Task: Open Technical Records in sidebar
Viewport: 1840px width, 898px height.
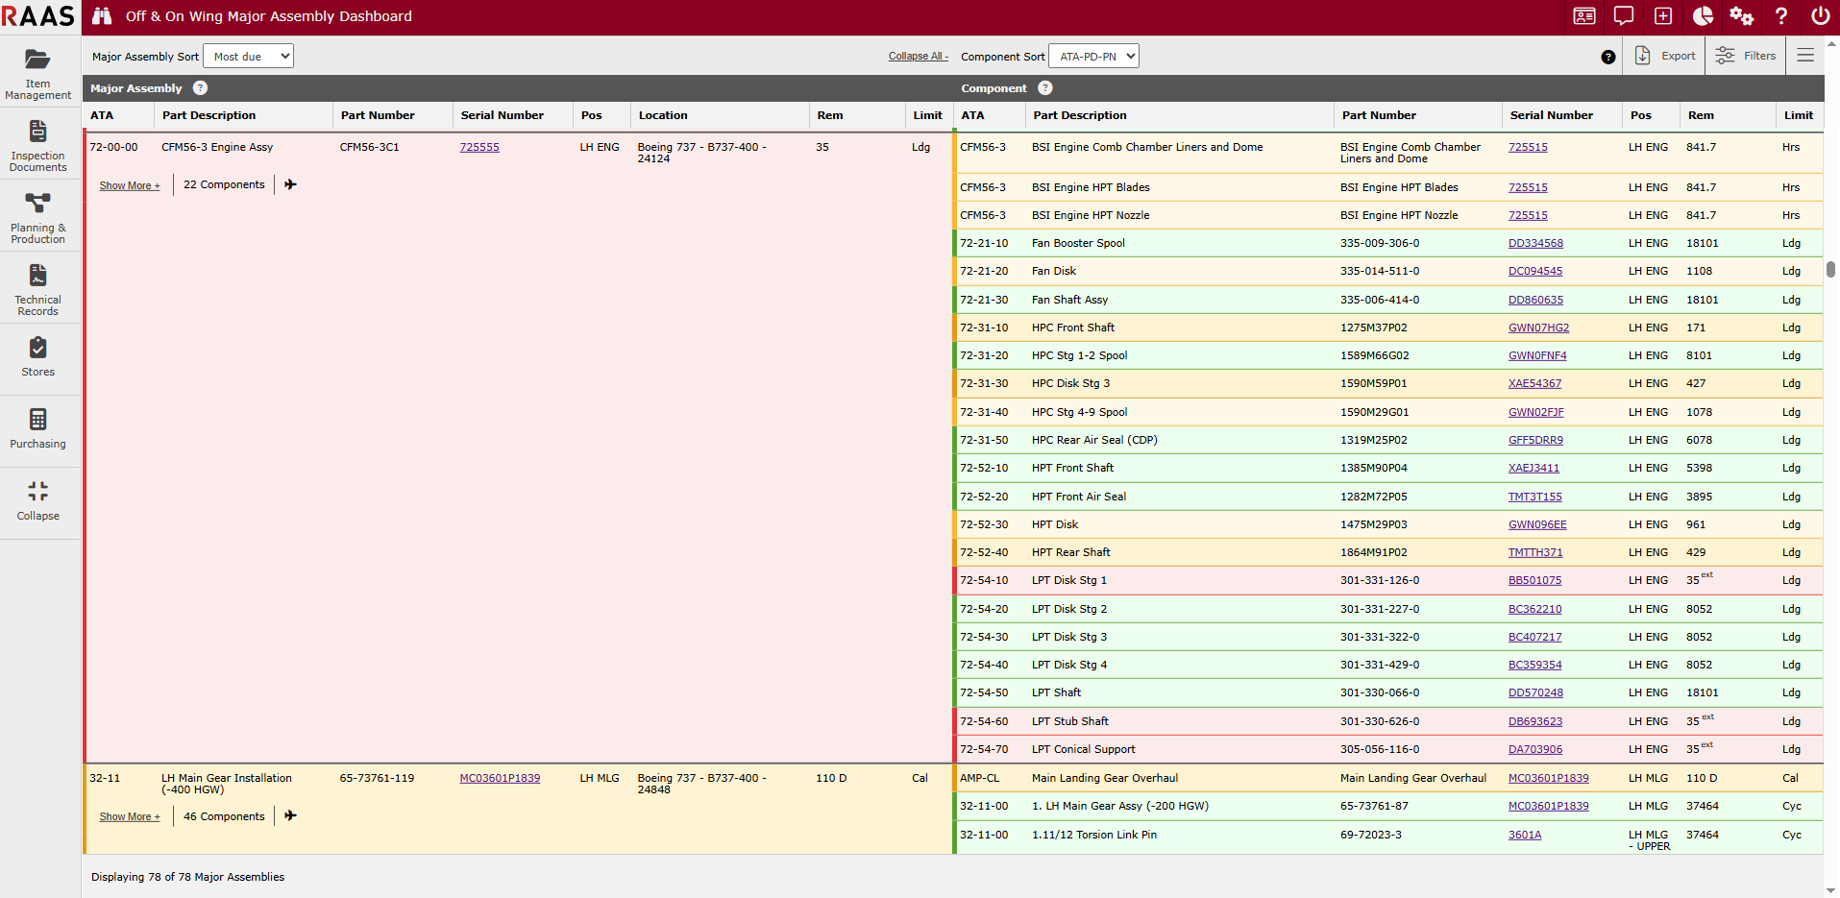Action: tap(38, 290)
